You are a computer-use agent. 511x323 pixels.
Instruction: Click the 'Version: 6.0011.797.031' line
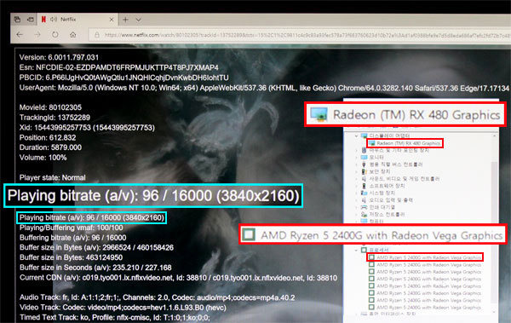tap(59, 57)
